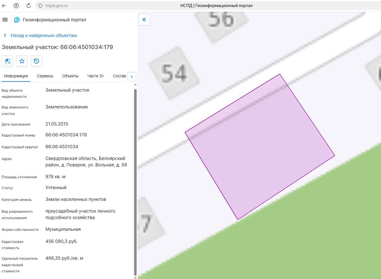Click the address Свердловская область text
This screenshot has height=279, width=381.
86,162
